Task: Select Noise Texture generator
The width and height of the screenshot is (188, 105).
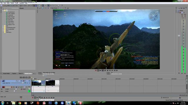Action: [11, 17]
